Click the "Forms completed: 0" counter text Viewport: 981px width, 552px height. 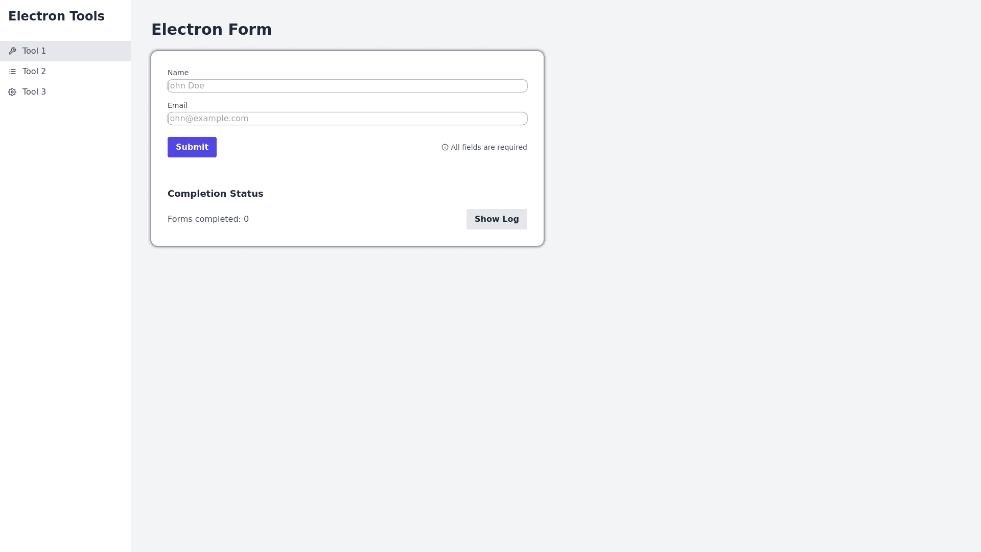point(208,219)
